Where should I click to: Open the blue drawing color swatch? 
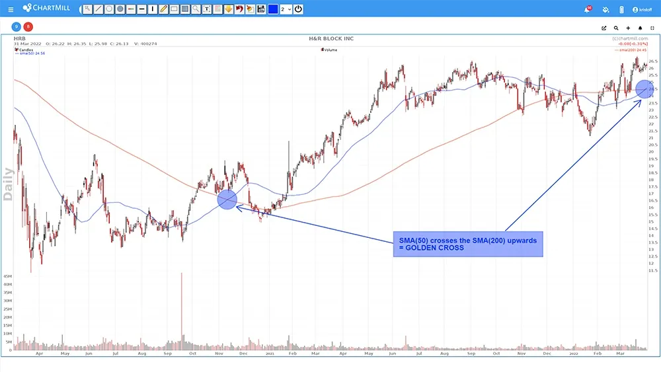(273, 9)
